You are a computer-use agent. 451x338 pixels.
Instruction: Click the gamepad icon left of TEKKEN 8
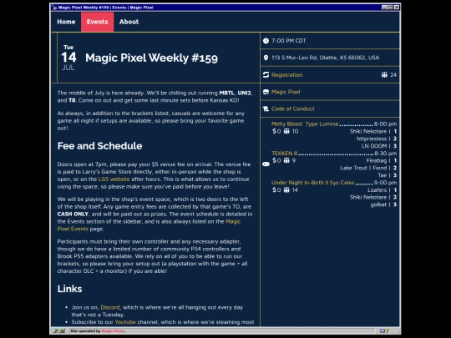coord(266,164)
